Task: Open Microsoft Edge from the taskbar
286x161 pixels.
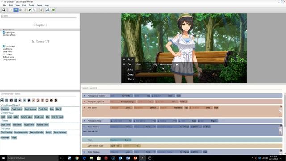Action: [84, 158]
